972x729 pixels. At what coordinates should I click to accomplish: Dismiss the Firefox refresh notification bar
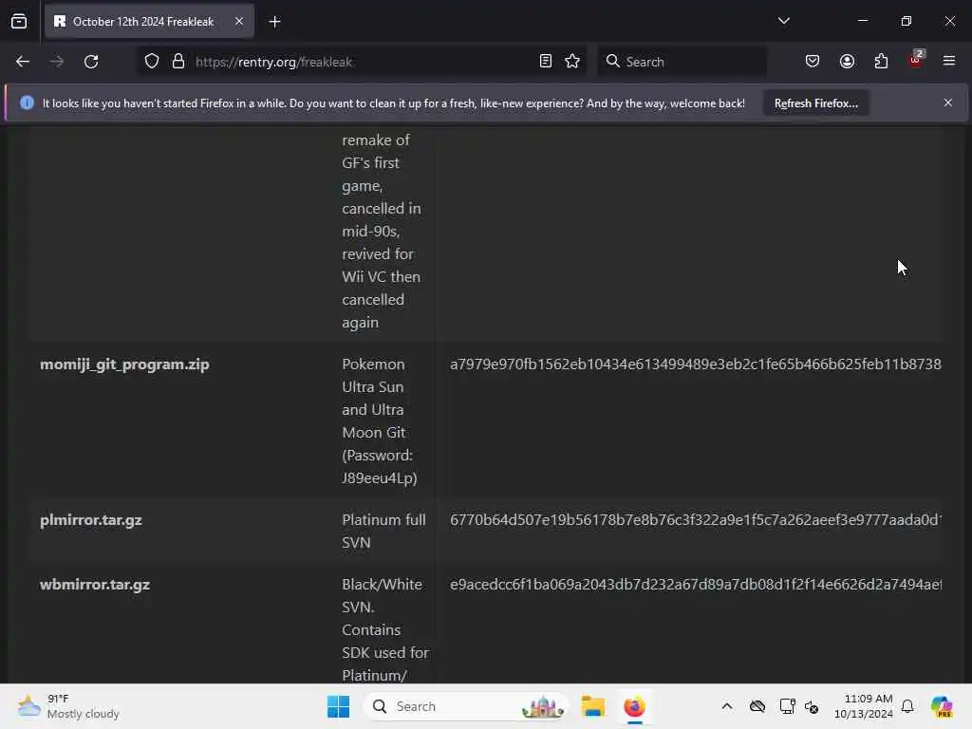948,103
